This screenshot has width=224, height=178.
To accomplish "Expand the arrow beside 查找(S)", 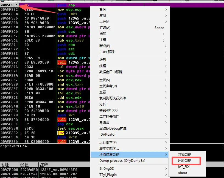I will [x=166, y=80].
